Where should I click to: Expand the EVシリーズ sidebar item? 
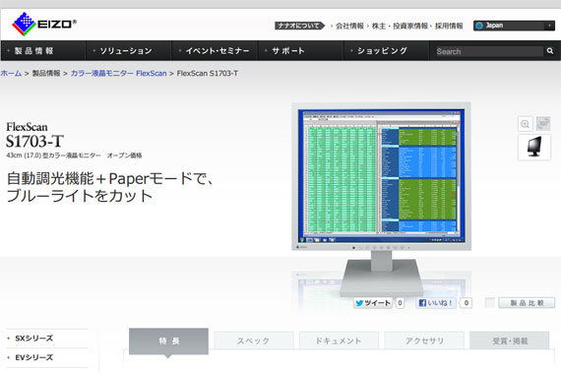[x=34, y=357]
